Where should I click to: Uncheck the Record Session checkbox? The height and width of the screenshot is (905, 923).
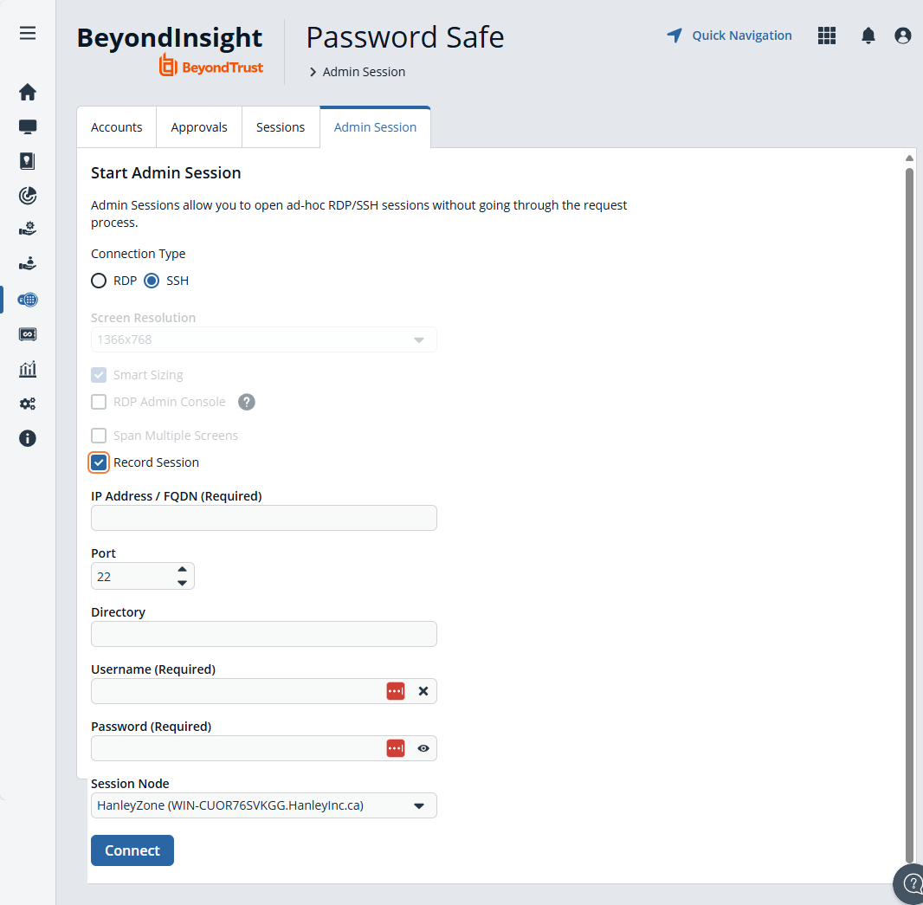99,462
